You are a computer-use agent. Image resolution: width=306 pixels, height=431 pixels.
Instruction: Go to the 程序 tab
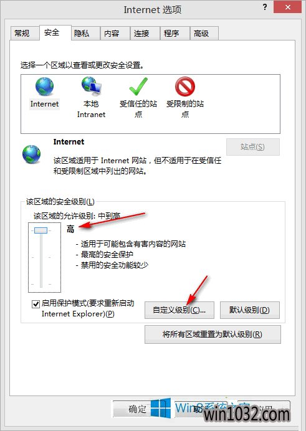click(x=171, y=33)
